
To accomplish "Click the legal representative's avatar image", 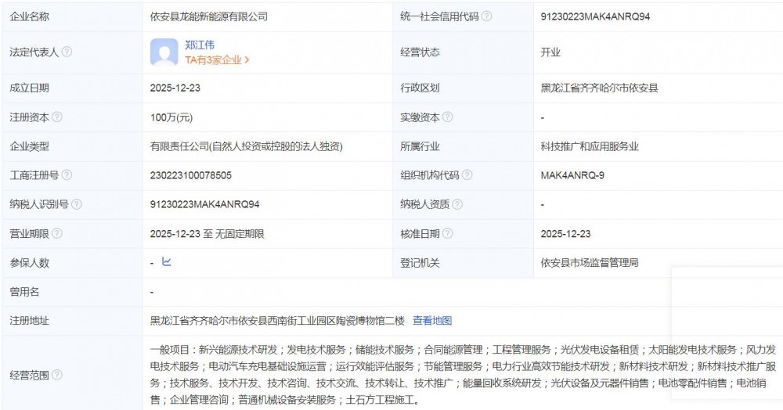I will point(164,52).
